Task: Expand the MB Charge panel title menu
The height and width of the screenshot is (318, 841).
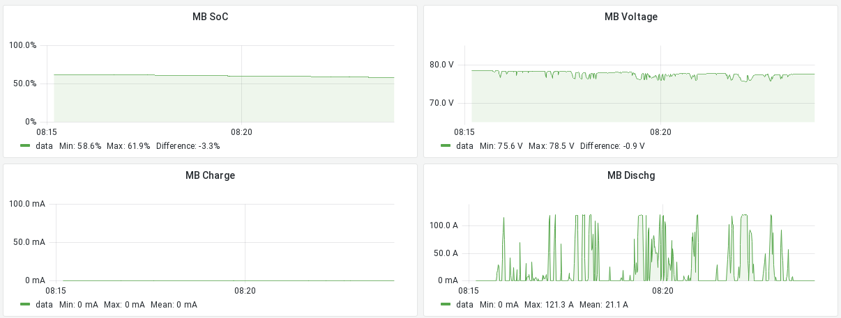Action: pyautogui.click(x=210, y=175)
